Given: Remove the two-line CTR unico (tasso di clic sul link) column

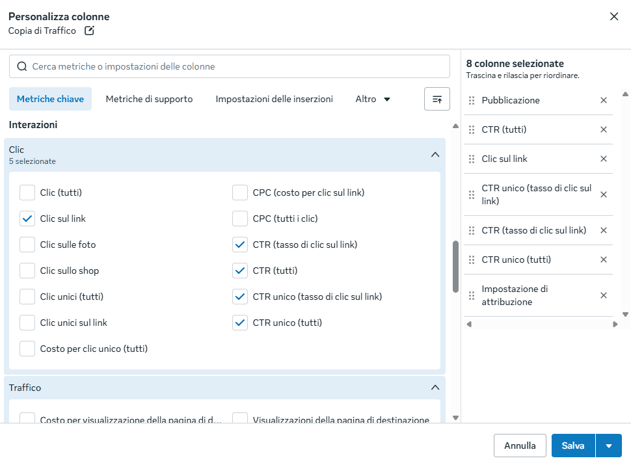Looking at the screenshot, I should 604,194.
